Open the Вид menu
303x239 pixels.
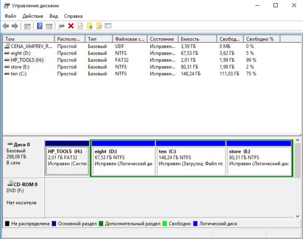point(54,16)
